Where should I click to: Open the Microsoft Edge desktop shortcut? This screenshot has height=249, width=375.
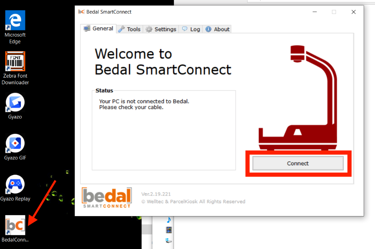click(15, 27)
